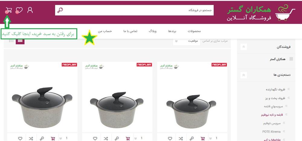Click the store search input field

tap(134, 10)
